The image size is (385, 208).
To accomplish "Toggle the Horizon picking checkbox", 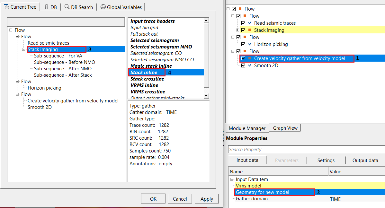I will coord(243,44).
